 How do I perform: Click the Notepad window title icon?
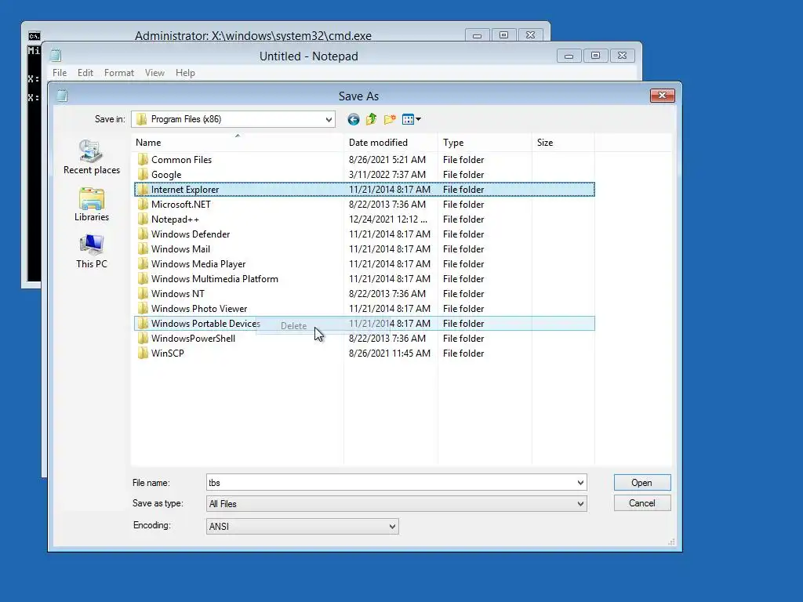coord(56,56)
